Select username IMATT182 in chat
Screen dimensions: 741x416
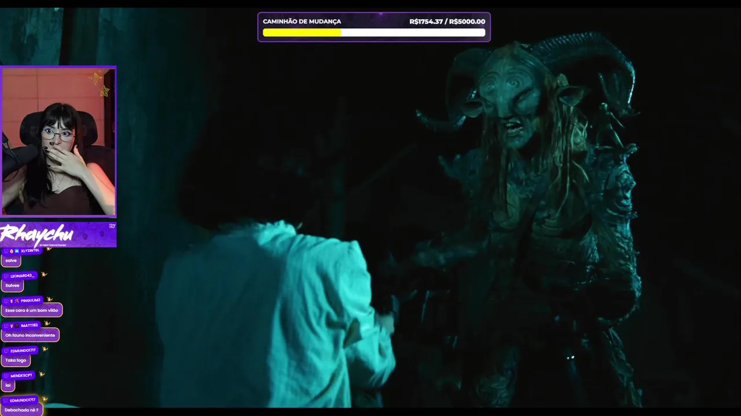(30, 325)
